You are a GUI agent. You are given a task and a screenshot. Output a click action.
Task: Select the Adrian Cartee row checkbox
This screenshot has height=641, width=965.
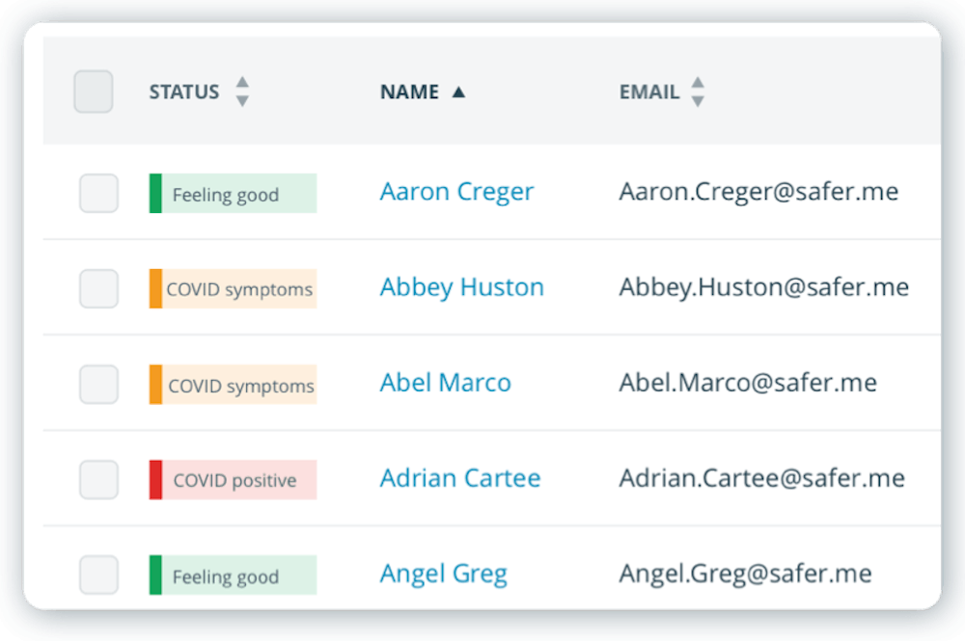(98, 479)
